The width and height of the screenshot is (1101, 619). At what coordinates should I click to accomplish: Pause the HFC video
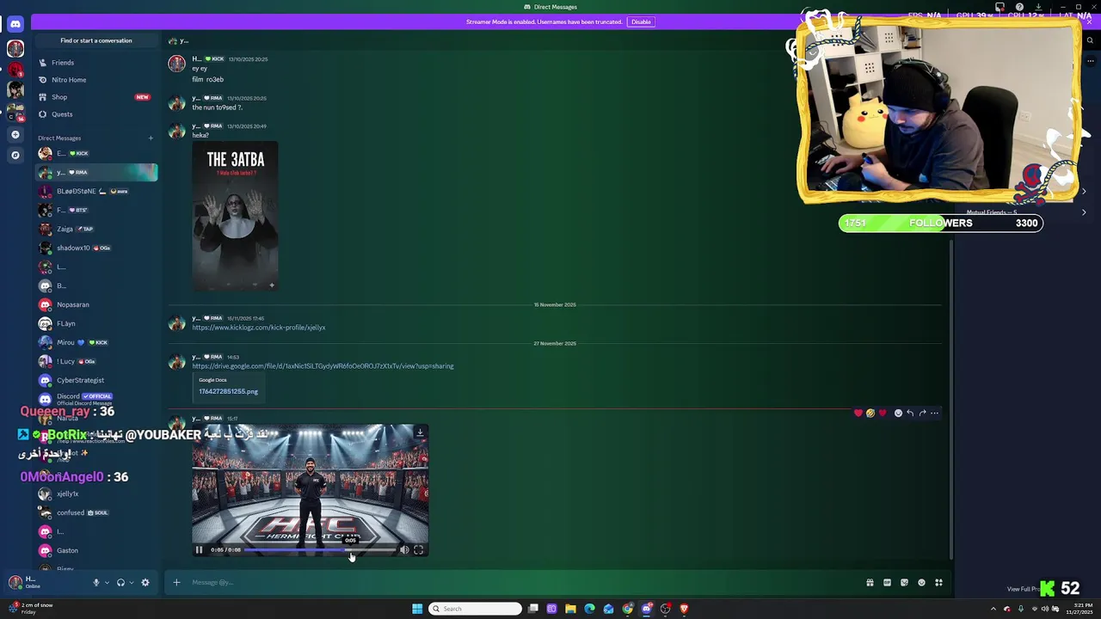(x=199, y=550)
